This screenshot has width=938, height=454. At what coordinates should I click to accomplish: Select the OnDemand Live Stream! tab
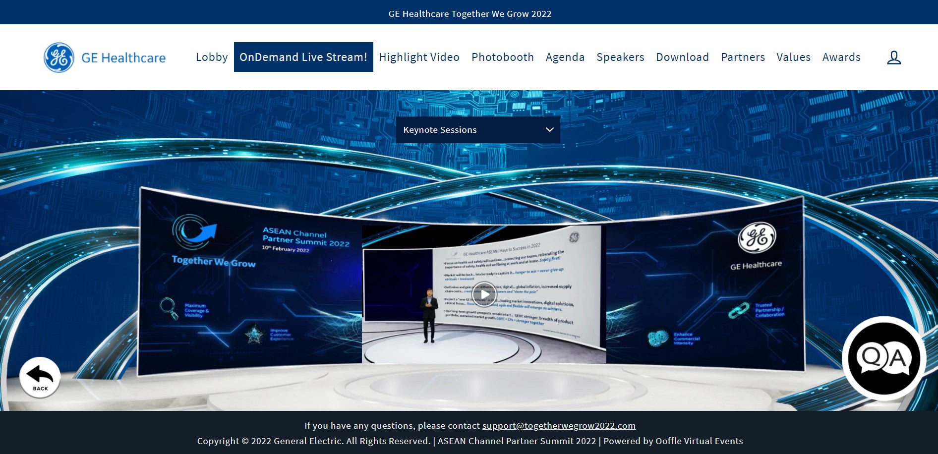[x=303, y=57]
